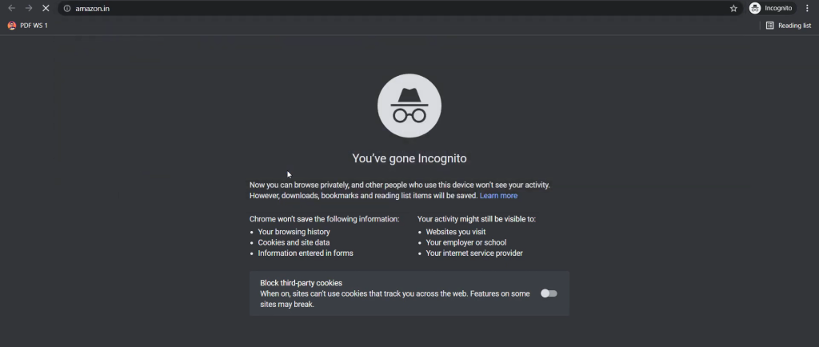Screen dimensions: 819x347
Task: Click the Incognito profile icon
Action: 755,8
